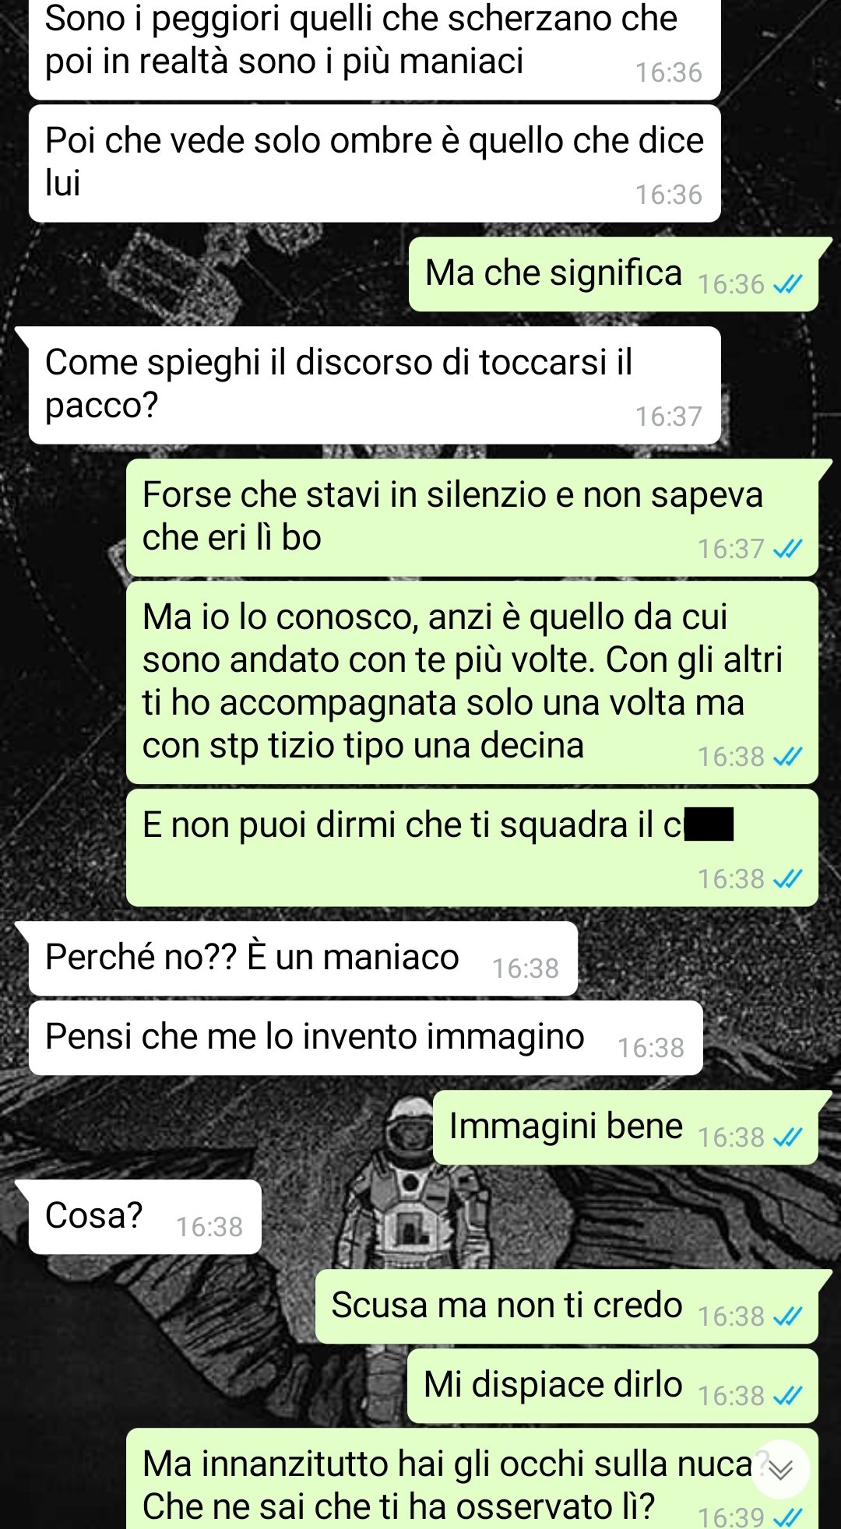This screenshot has height=1529, width=841.
Task: Tap the astronaut figure in chat wallpaper
Action: [414, 1183]
